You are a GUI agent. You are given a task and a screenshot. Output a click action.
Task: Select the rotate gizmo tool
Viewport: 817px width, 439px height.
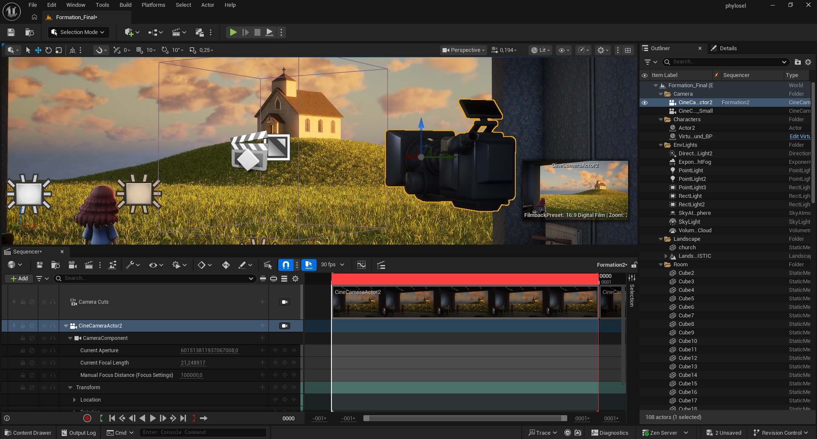click(x=49, y=50)
